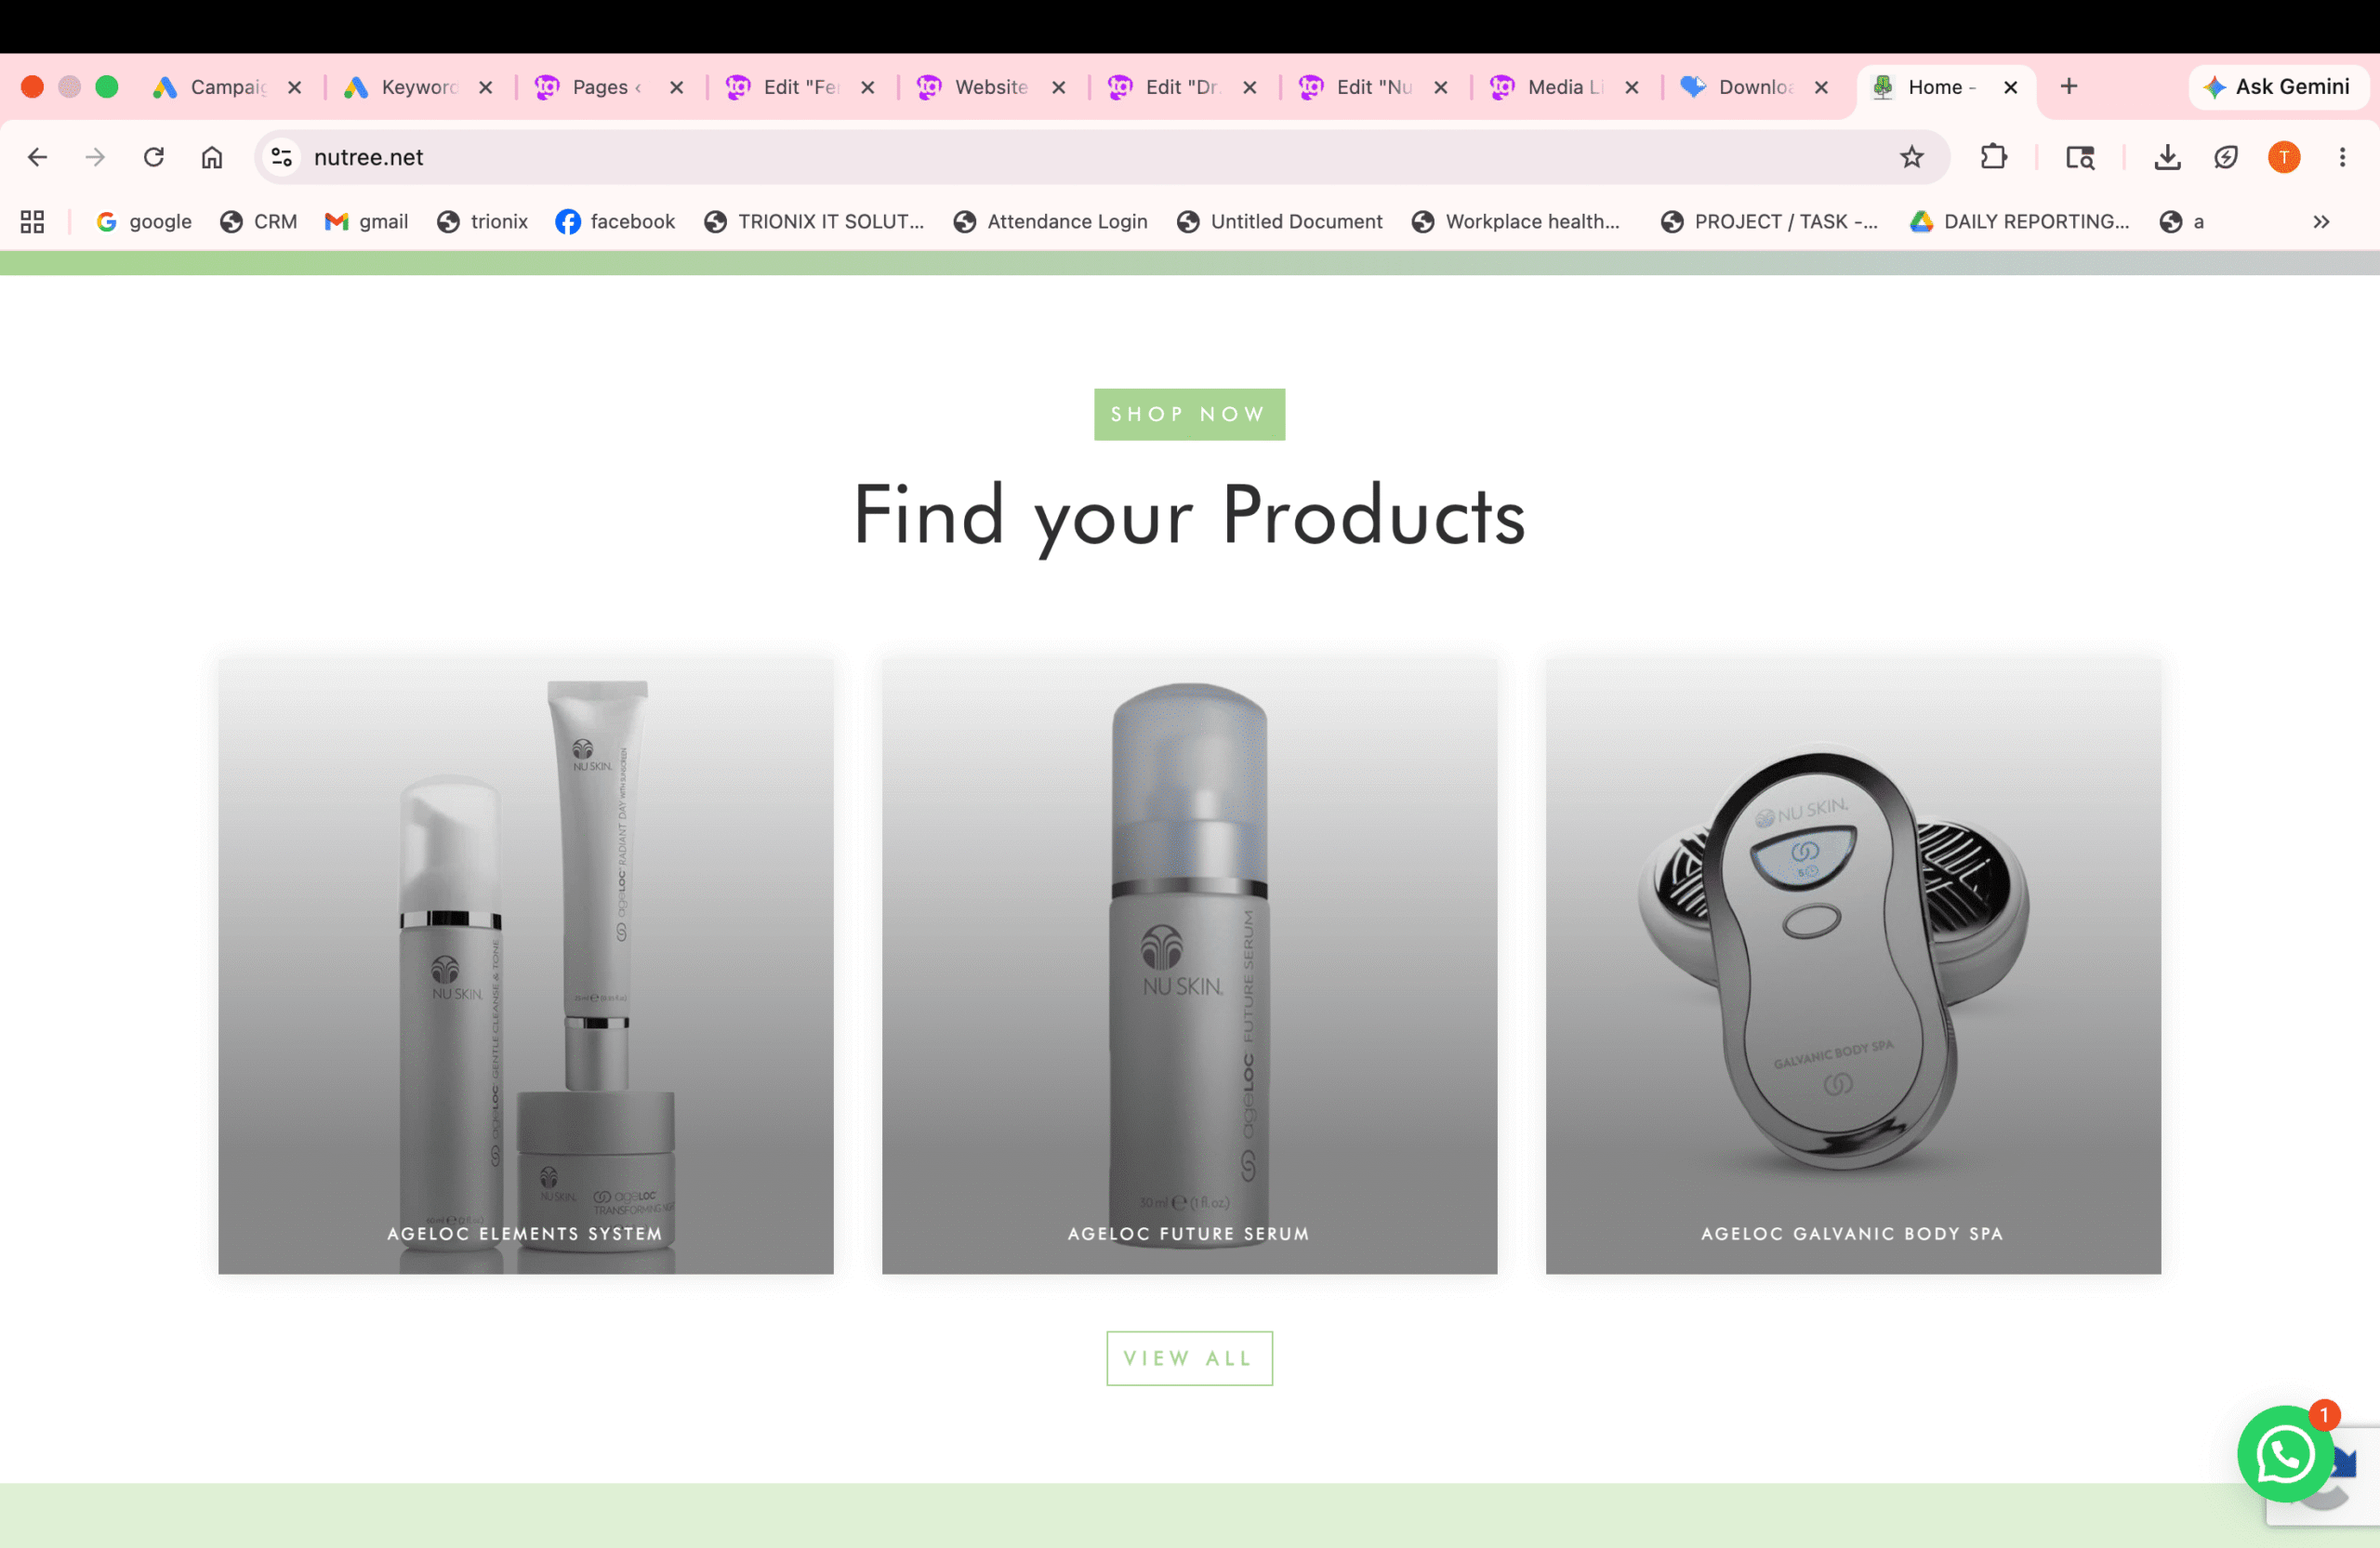Image resolution: width=2380 pixels, height=1548 pixels.
Task: Open the browser home page
Action: pyautogui.click(x=212, y=157)
